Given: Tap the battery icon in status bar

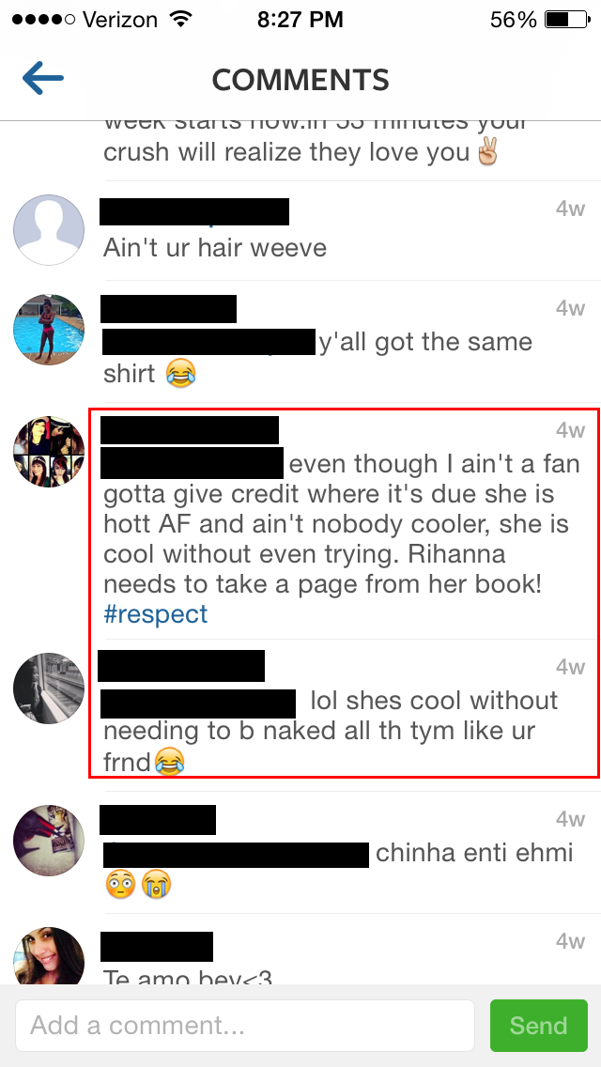Looking at the screenshot, I should (x=567, y=20).
